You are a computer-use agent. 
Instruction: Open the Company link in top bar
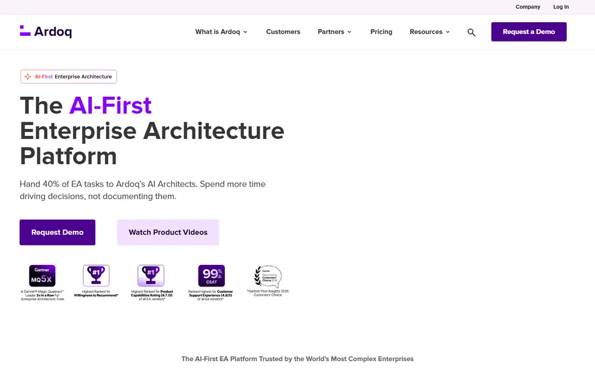pyautogui.click(x=528, y=7)
